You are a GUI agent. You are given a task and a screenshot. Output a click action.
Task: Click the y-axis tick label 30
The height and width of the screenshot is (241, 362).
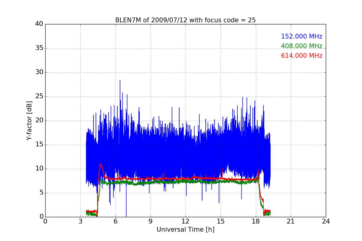[39, 72]
